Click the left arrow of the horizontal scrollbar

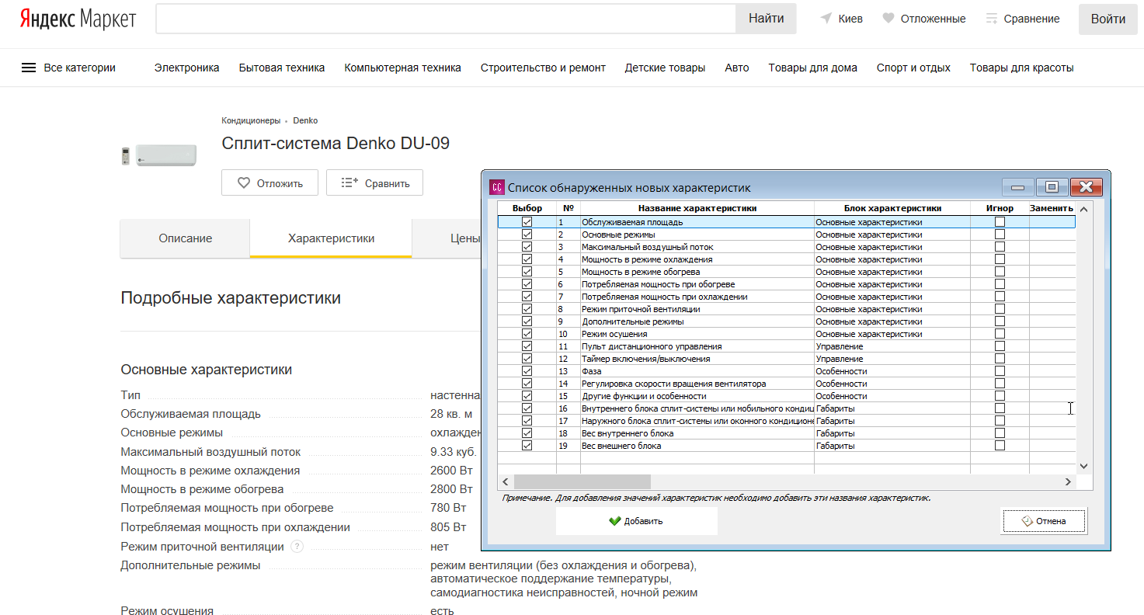click(506, 482)
